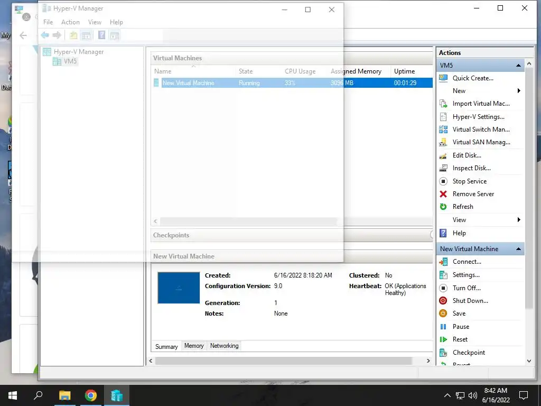The width and height of the screenshot is (541, 406).
Task: Click the toolbar Help question-mark icon
Action: point(102,35)
